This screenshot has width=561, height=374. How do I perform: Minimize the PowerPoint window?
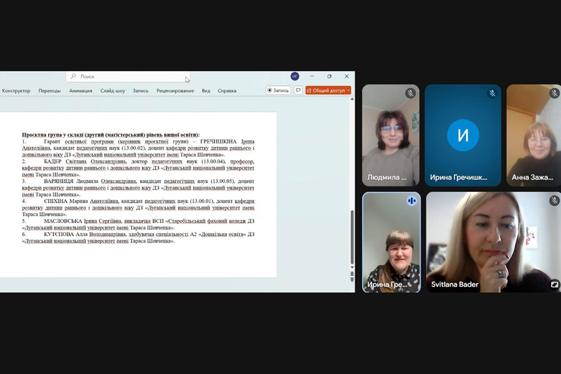(x=312, y=76)
